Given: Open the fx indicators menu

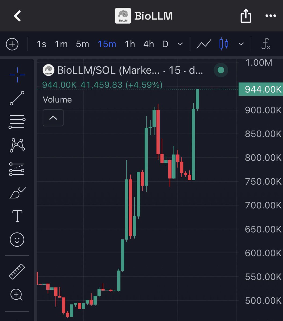Looking at the screenshot, I should (x=266, y=44).
